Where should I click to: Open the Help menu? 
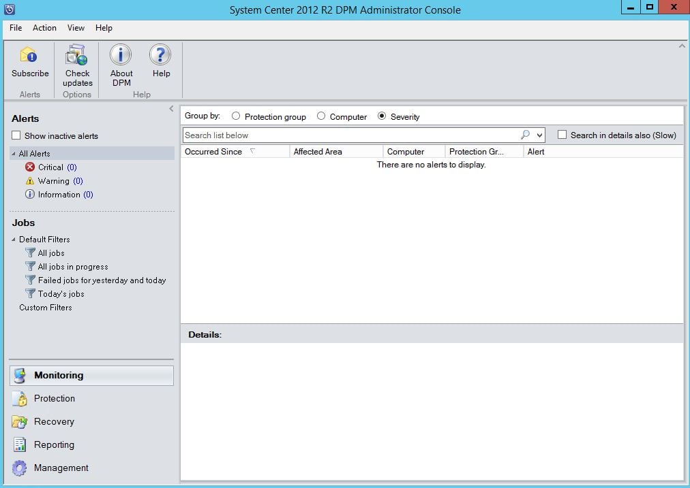pyautogui.click(x=104, y=28)
